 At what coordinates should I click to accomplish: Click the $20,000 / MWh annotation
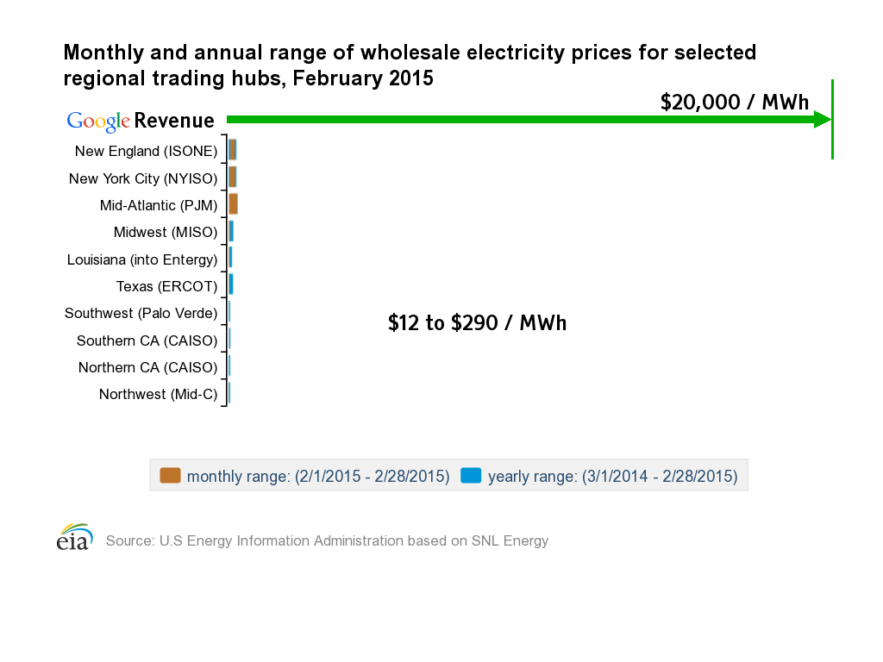[x=735, y=103]
